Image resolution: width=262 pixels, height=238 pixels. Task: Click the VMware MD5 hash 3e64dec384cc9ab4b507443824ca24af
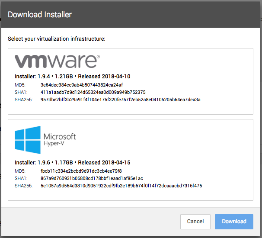82,85
